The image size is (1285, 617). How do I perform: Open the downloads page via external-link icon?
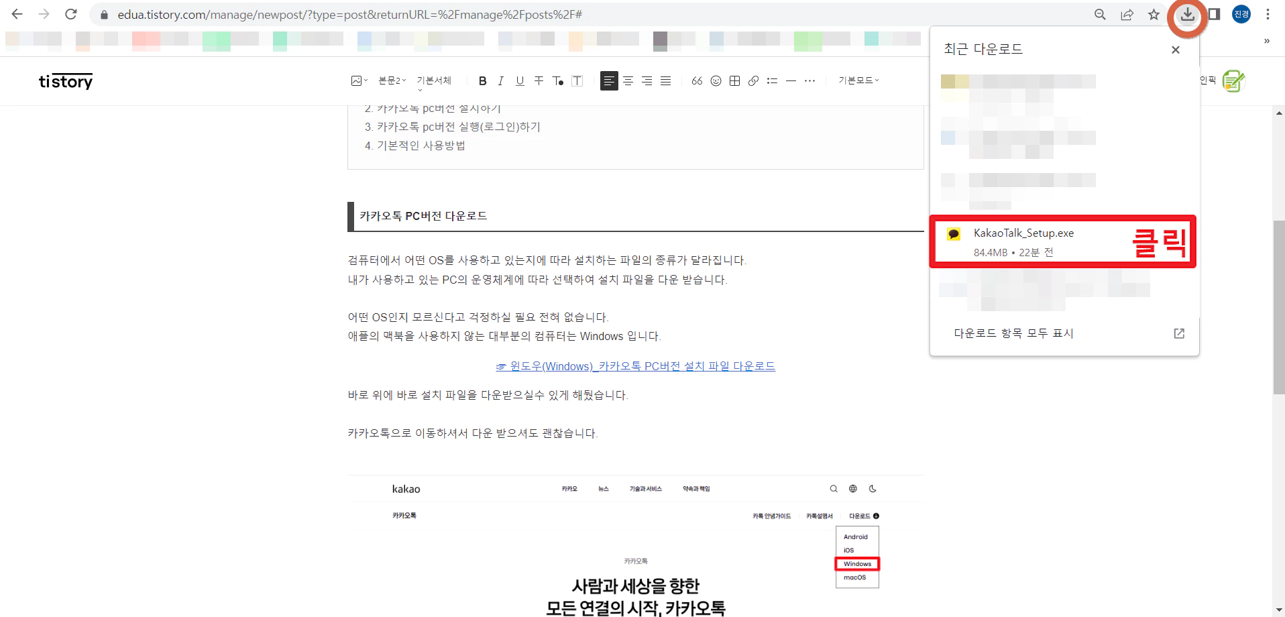point(1179,333)
